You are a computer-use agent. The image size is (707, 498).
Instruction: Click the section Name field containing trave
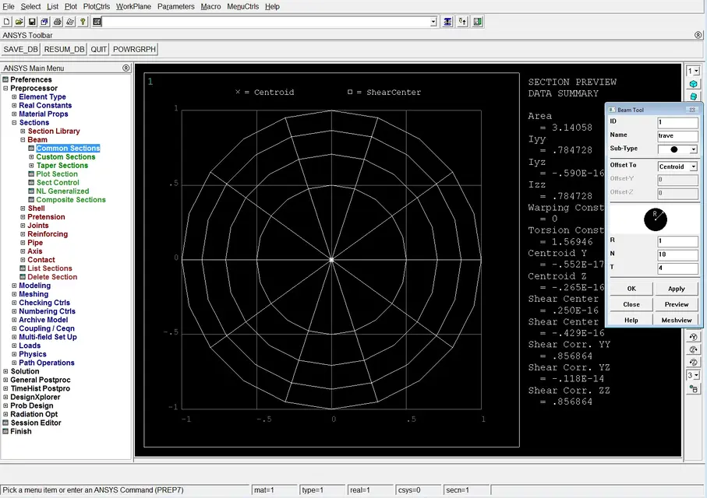[x=677, y=135]
